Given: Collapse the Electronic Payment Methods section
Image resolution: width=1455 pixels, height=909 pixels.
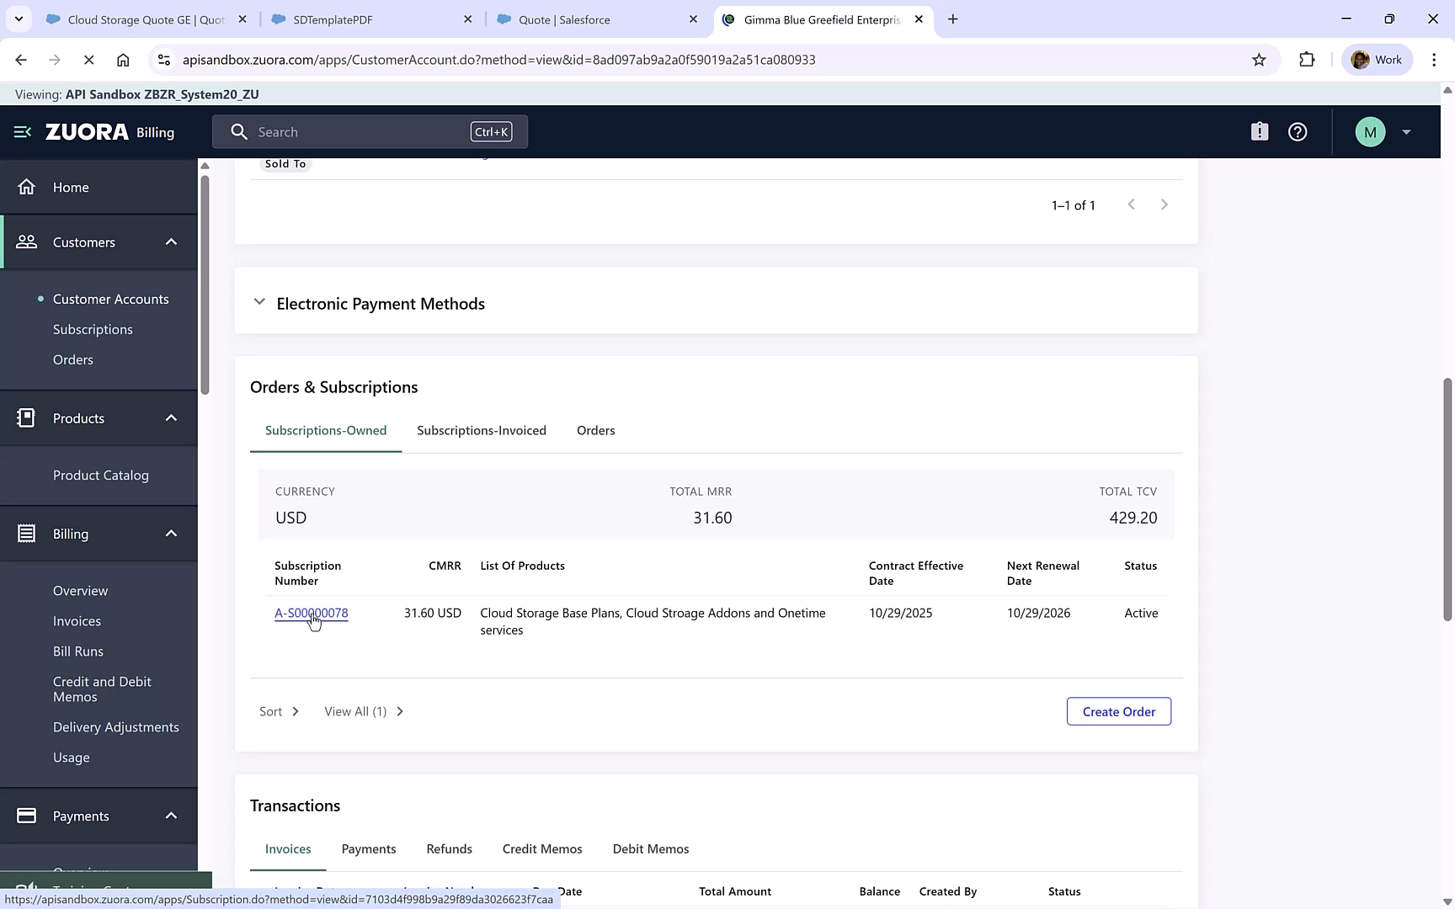Looking at the screenshot, I should click(259, 302).
